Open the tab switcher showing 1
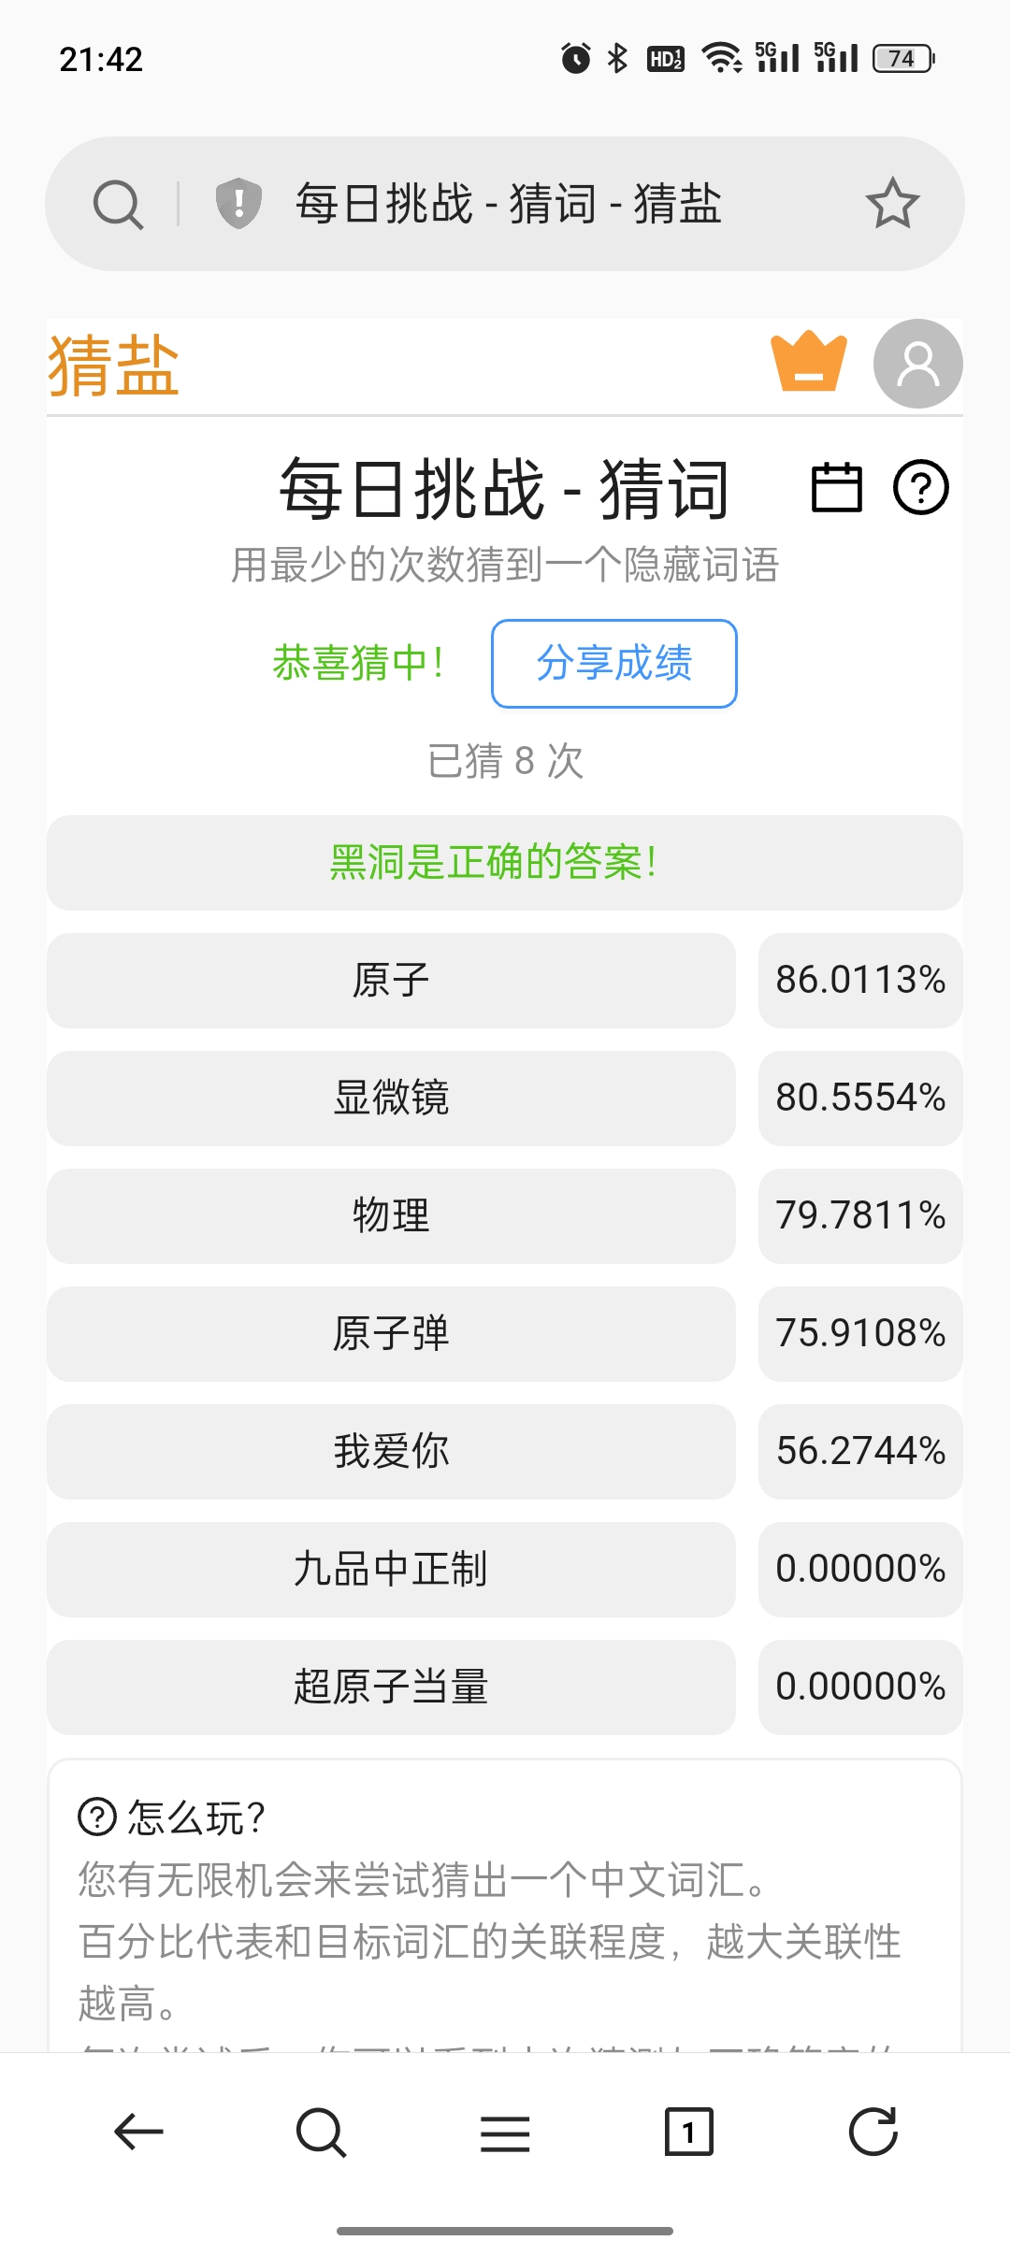The height and width of the screenshot is (2255, 1010). tap(688, 2132)
